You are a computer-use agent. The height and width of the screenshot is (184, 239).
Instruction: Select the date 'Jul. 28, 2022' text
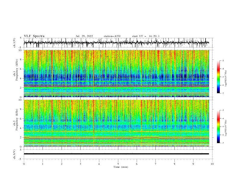[x=84, y=36]
